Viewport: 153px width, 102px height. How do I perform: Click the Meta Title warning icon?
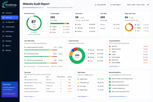[110, 46]
